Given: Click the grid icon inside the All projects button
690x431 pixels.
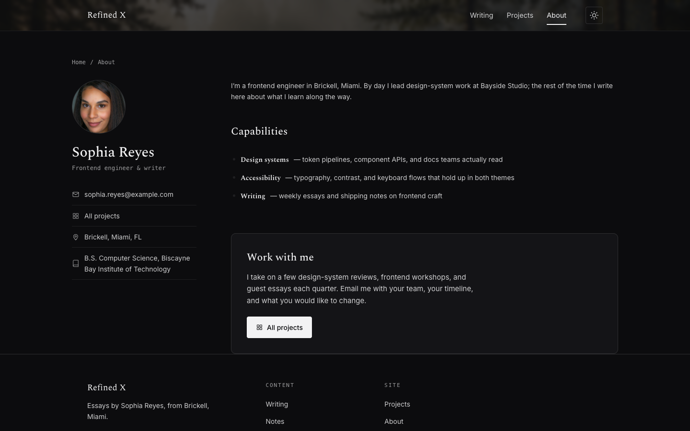Looking at the screenshot, I should click(259, 328).
